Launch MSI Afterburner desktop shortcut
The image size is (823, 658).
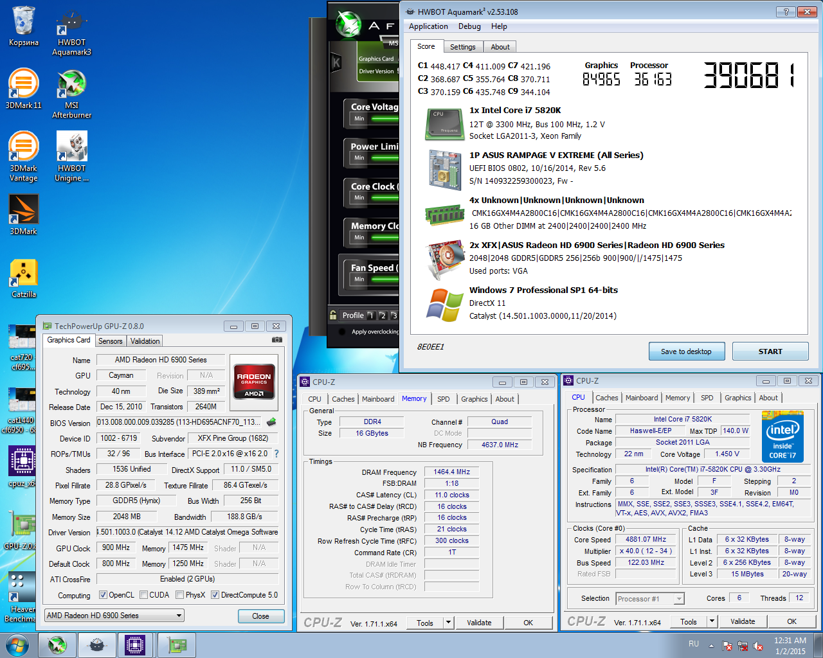pos(71,94)
